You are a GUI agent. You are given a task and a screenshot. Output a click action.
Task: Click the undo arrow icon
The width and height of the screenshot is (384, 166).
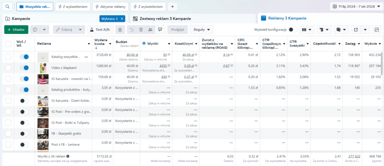click(132, 29)
